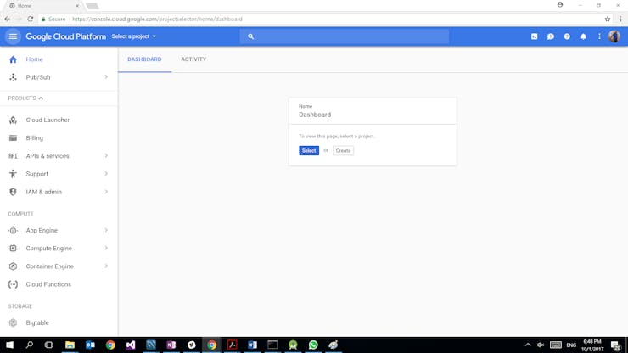Expand the Support submenu chevron
This screenshot has width=628, height=353.
(106, 174)
